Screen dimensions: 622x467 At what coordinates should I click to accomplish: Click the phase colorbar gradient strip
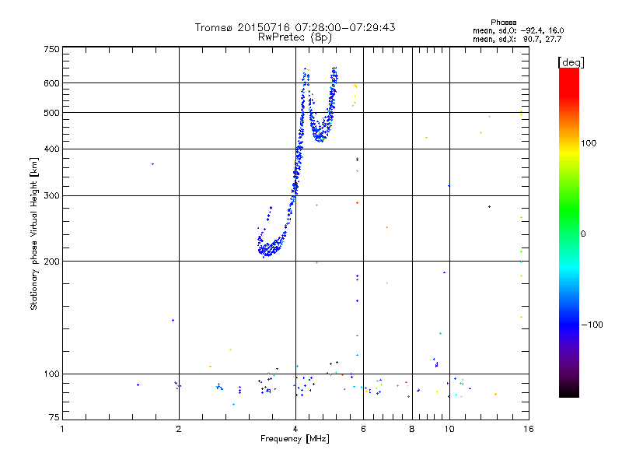click(569, 232)
